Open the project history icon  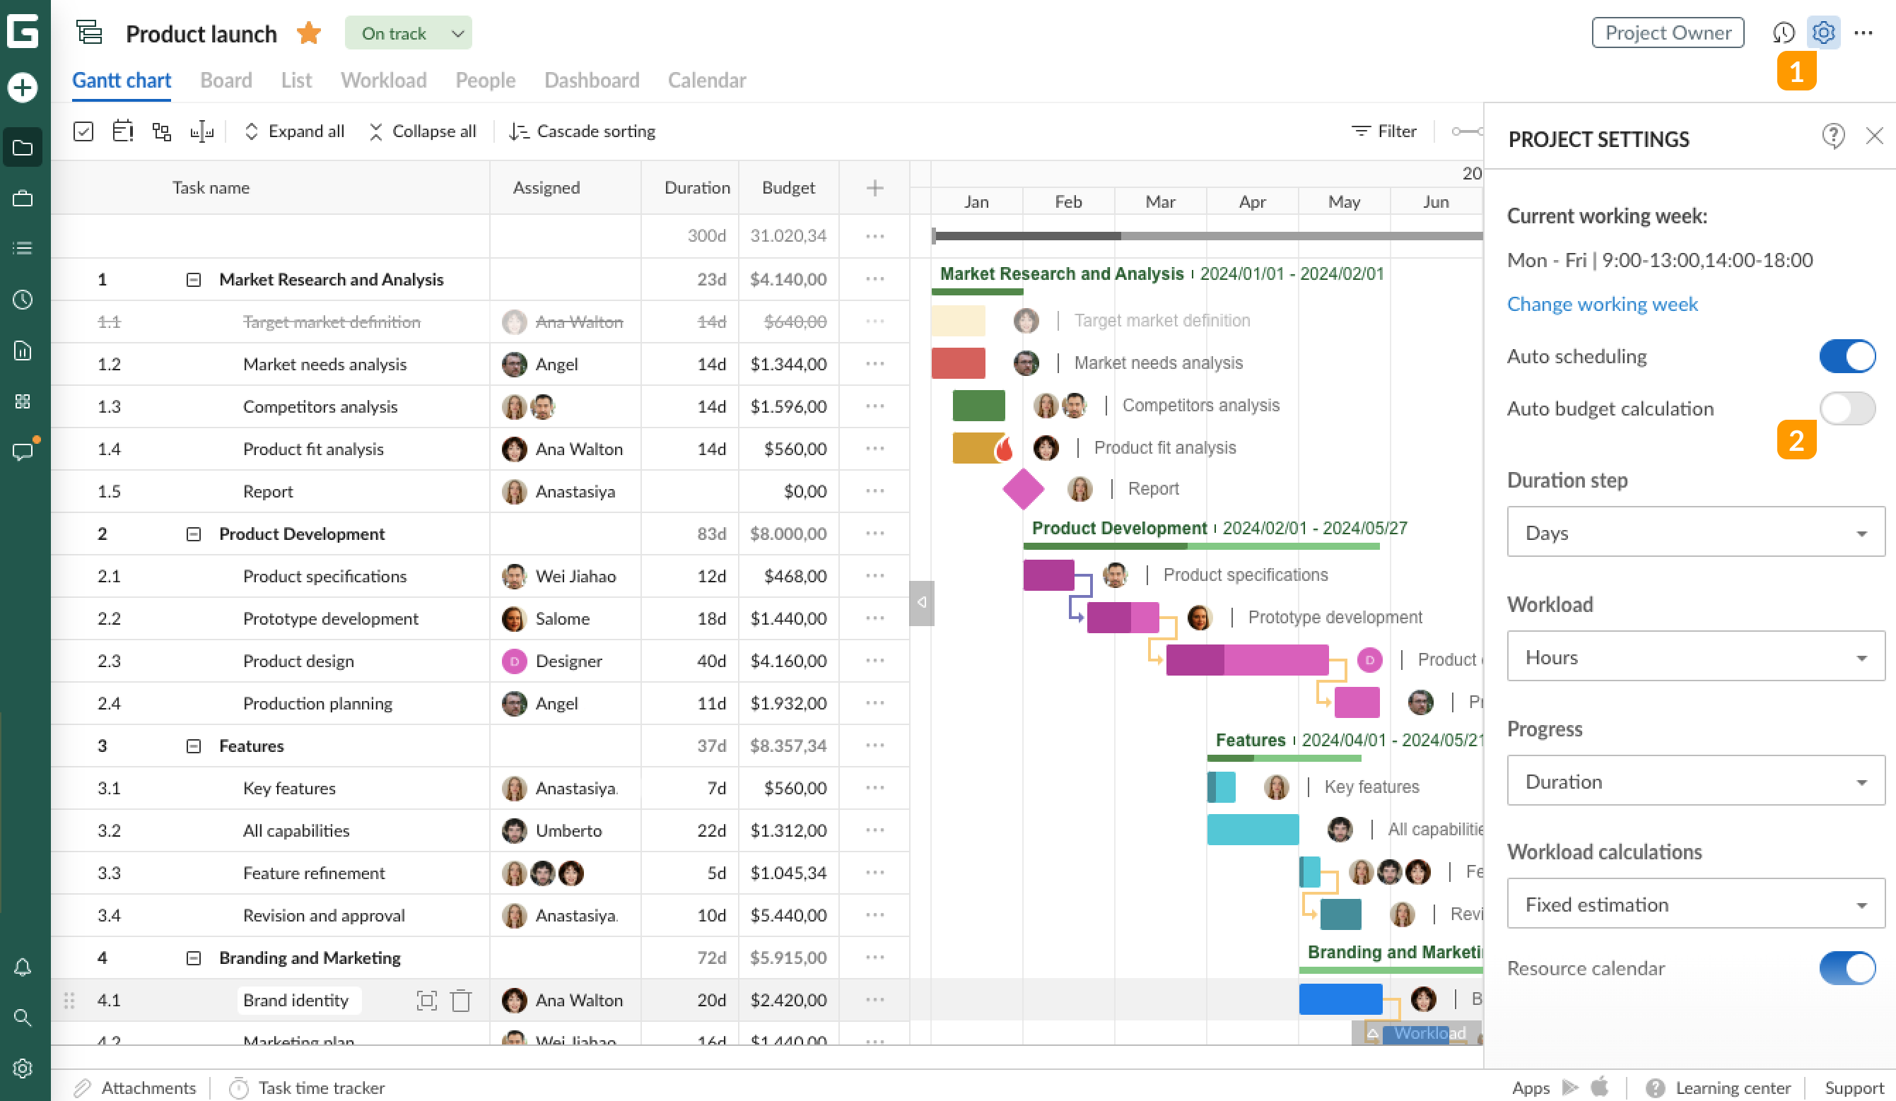coord(1783,33)
